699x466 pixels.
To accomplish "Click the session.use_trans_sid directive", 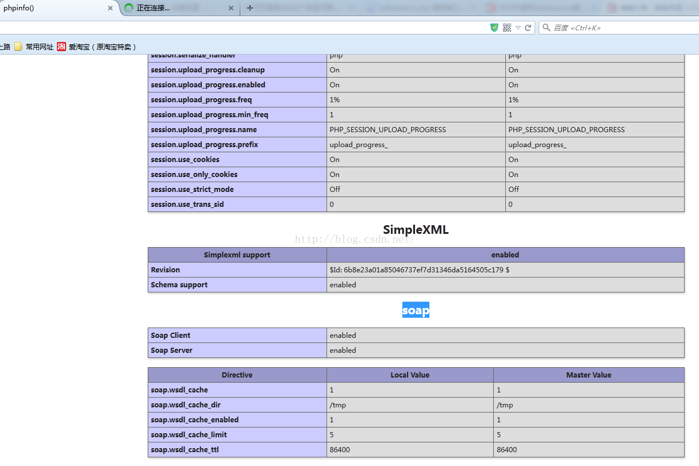I will tap(187, 205).
